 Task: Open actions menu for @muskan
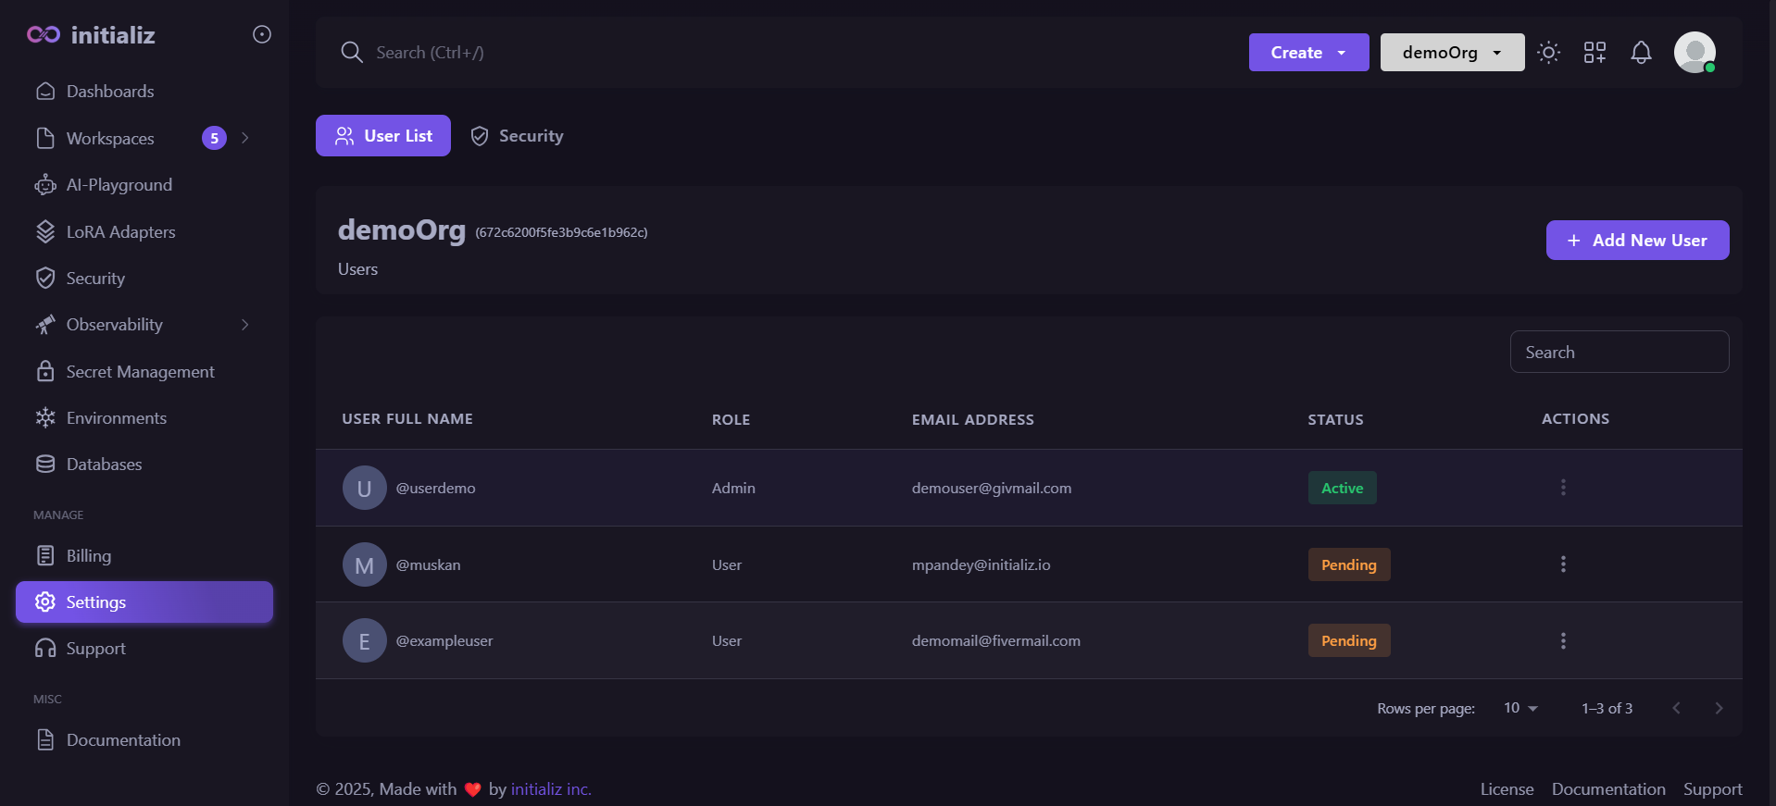[1563, 564]
